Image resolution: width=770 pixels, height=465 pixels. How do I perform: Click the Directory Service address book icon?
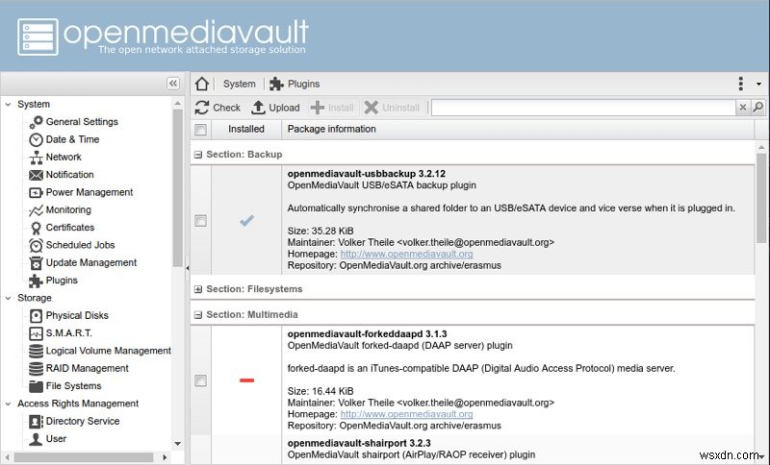(36, 422)
